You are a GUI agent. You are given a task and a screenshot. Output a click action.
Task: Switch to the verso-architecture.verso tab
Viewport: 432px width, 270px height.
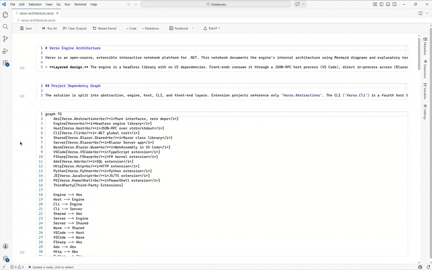click(36, 13)
